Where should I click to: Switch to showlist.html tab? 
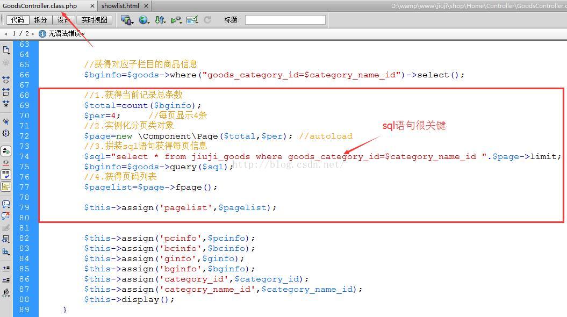click(x=120, y=6)
